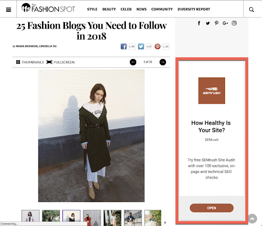Click the Open button in SEMrush ad
This screenshot has width=262, height=226.
point(211,208)
